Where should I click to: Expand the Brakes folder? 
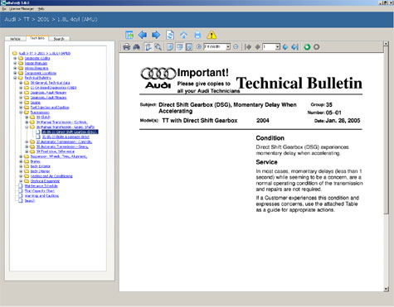[x=21, y=161]
